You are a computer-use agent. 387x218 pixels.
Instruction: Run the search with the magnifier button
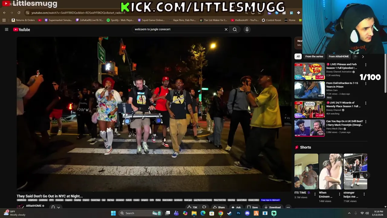pyautogui.click(x=235, y=29)
